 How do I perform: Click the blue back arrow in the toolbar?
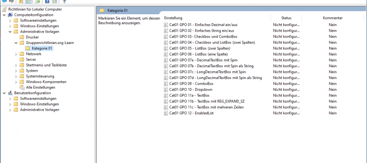pyautogui.click(x=4, y=1)
